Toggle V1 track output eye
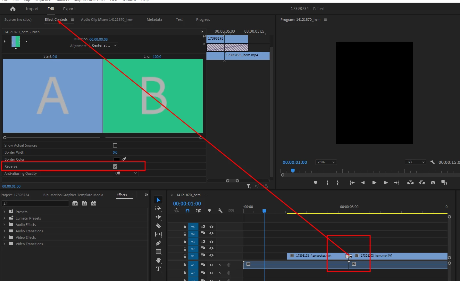This screenshot has width=460, height=281. 211,255
